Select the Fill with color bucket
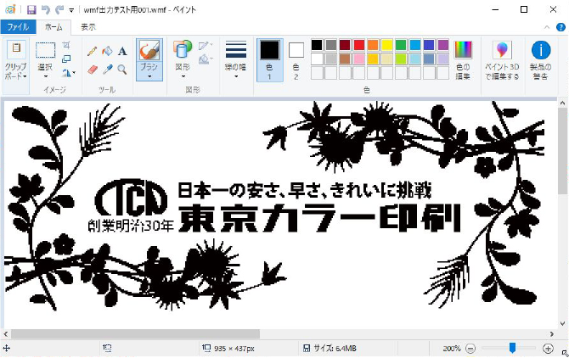The width and height of the screenshot is (569, 358). (x=107, y=51)
